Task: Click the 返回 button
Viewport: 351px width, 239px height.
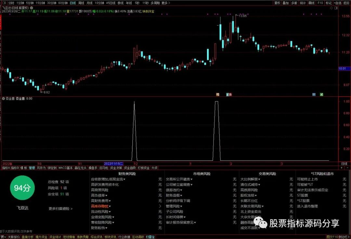Action: (346, 3)
